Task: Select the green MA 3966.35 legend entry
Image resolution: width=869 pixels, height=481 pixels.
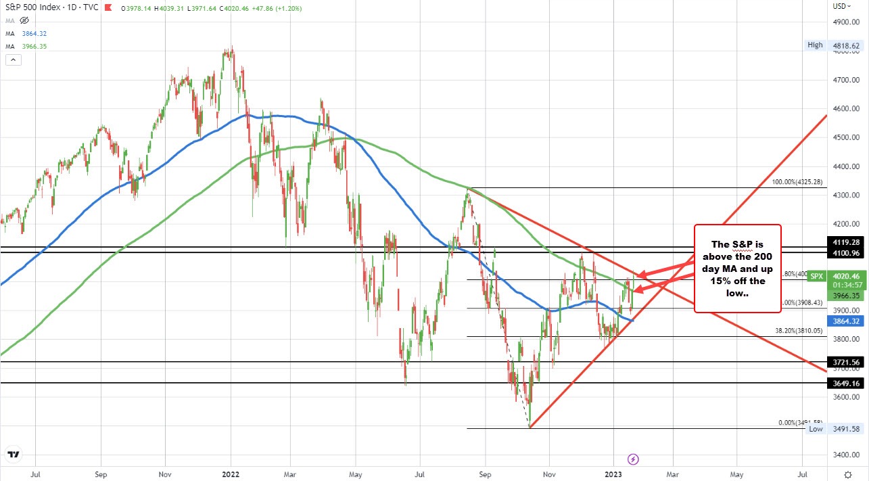Action: (25, 46)
